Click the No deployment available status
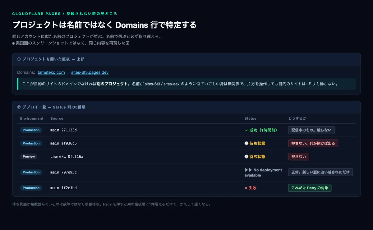373x230 pixels. pos(263,172)
